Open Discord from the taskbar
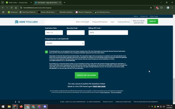The width and height of the screenshot is (175, 109). [45, 107]
